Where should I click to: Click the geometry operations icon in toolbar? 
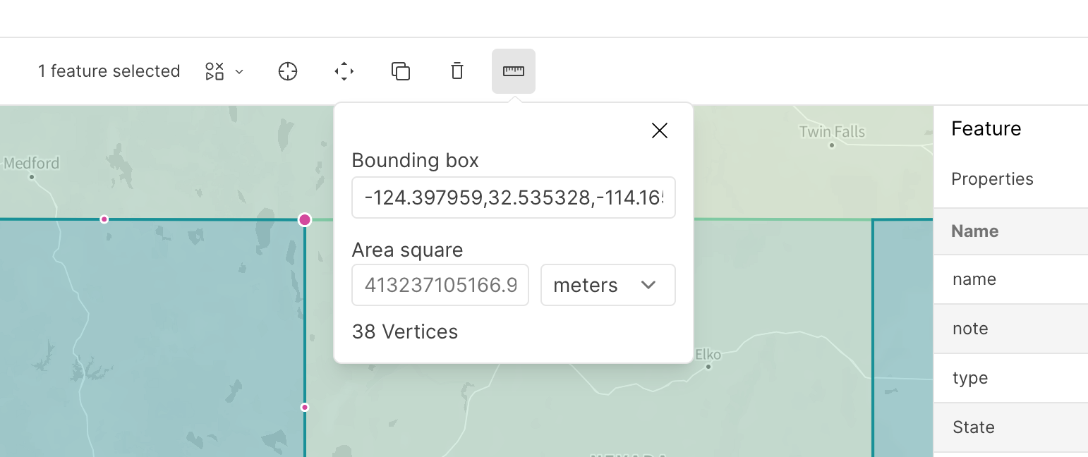point(214,71)
